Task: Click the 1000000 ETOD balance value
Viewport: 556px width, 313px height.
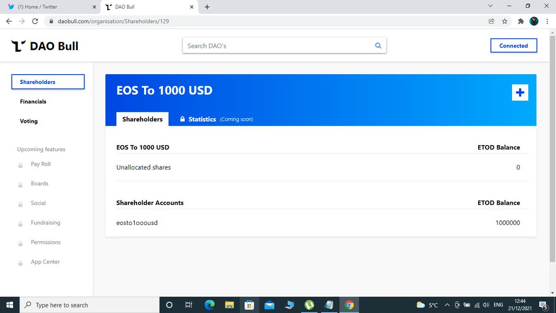Action: [507, 223]
